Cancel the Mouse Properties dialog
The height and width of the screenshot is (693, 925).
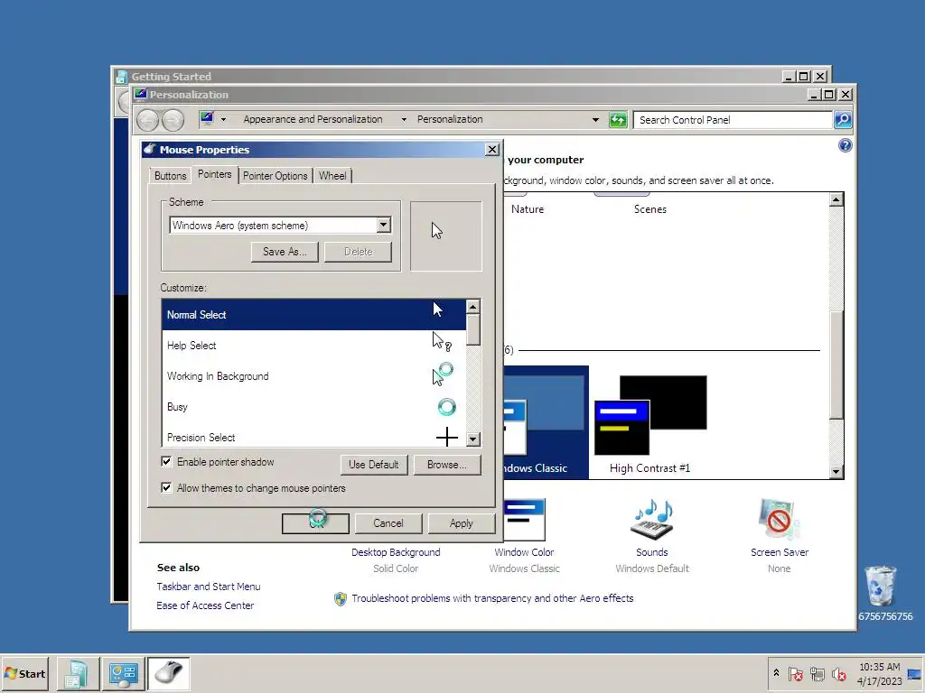(388, 523)
